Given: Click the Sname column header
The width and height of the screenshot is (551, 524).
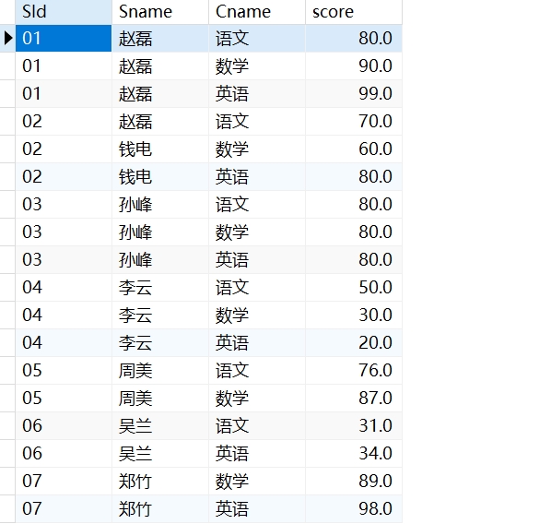Looking at the screenshot, I should (160, 12).
